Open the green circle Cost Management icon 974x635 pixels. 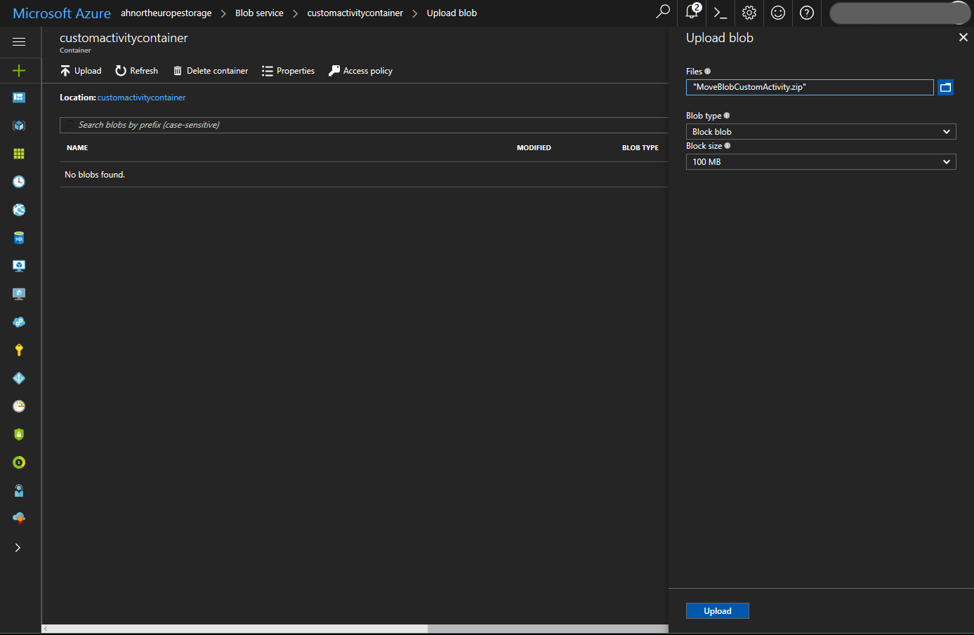point(19,462)
